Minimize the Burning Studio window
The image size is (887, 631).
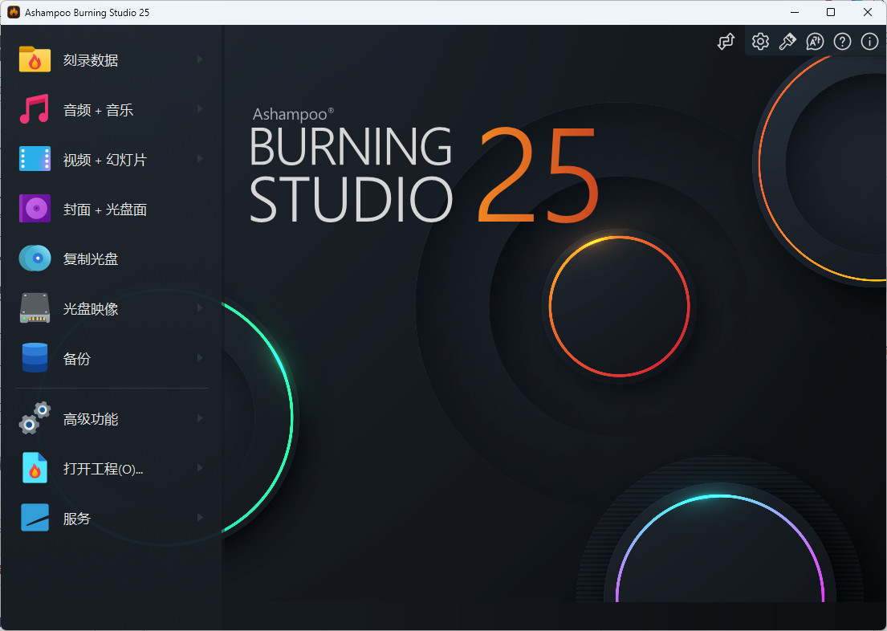pos(795,13)
